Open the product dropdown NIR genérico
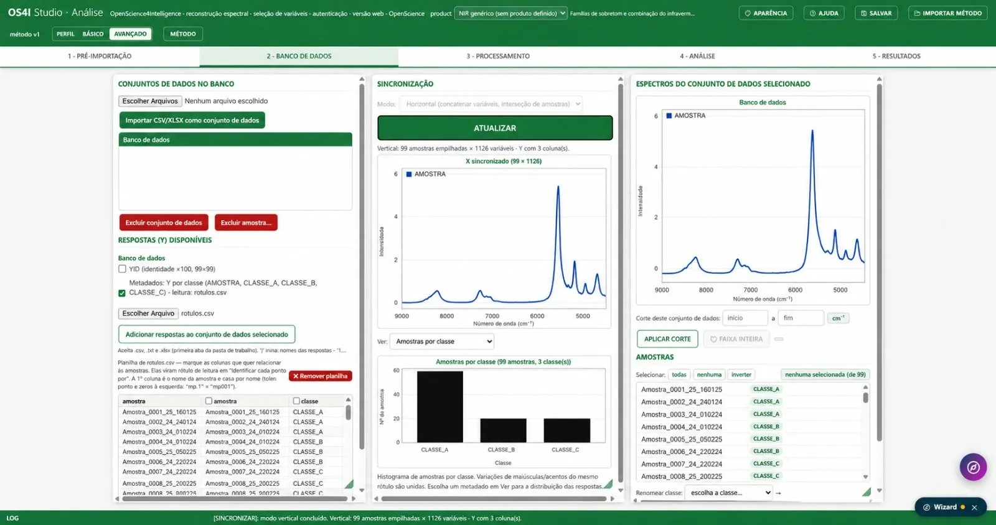996x525 pixels. 511,13
